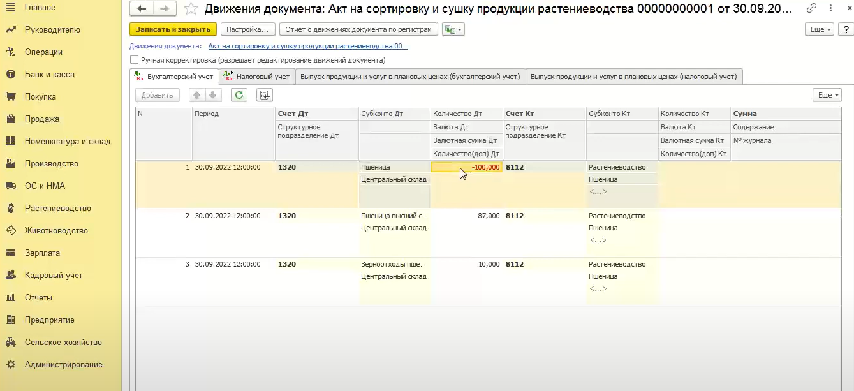This screenshot has width=854, height=391.
Task: Open the table's Еще dropdown
Action: [x=827, y=95]
